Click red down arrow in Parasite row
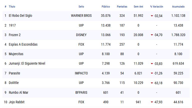This screenshot has width=192, height=108. pyautogui.click(x=152, y=73)
